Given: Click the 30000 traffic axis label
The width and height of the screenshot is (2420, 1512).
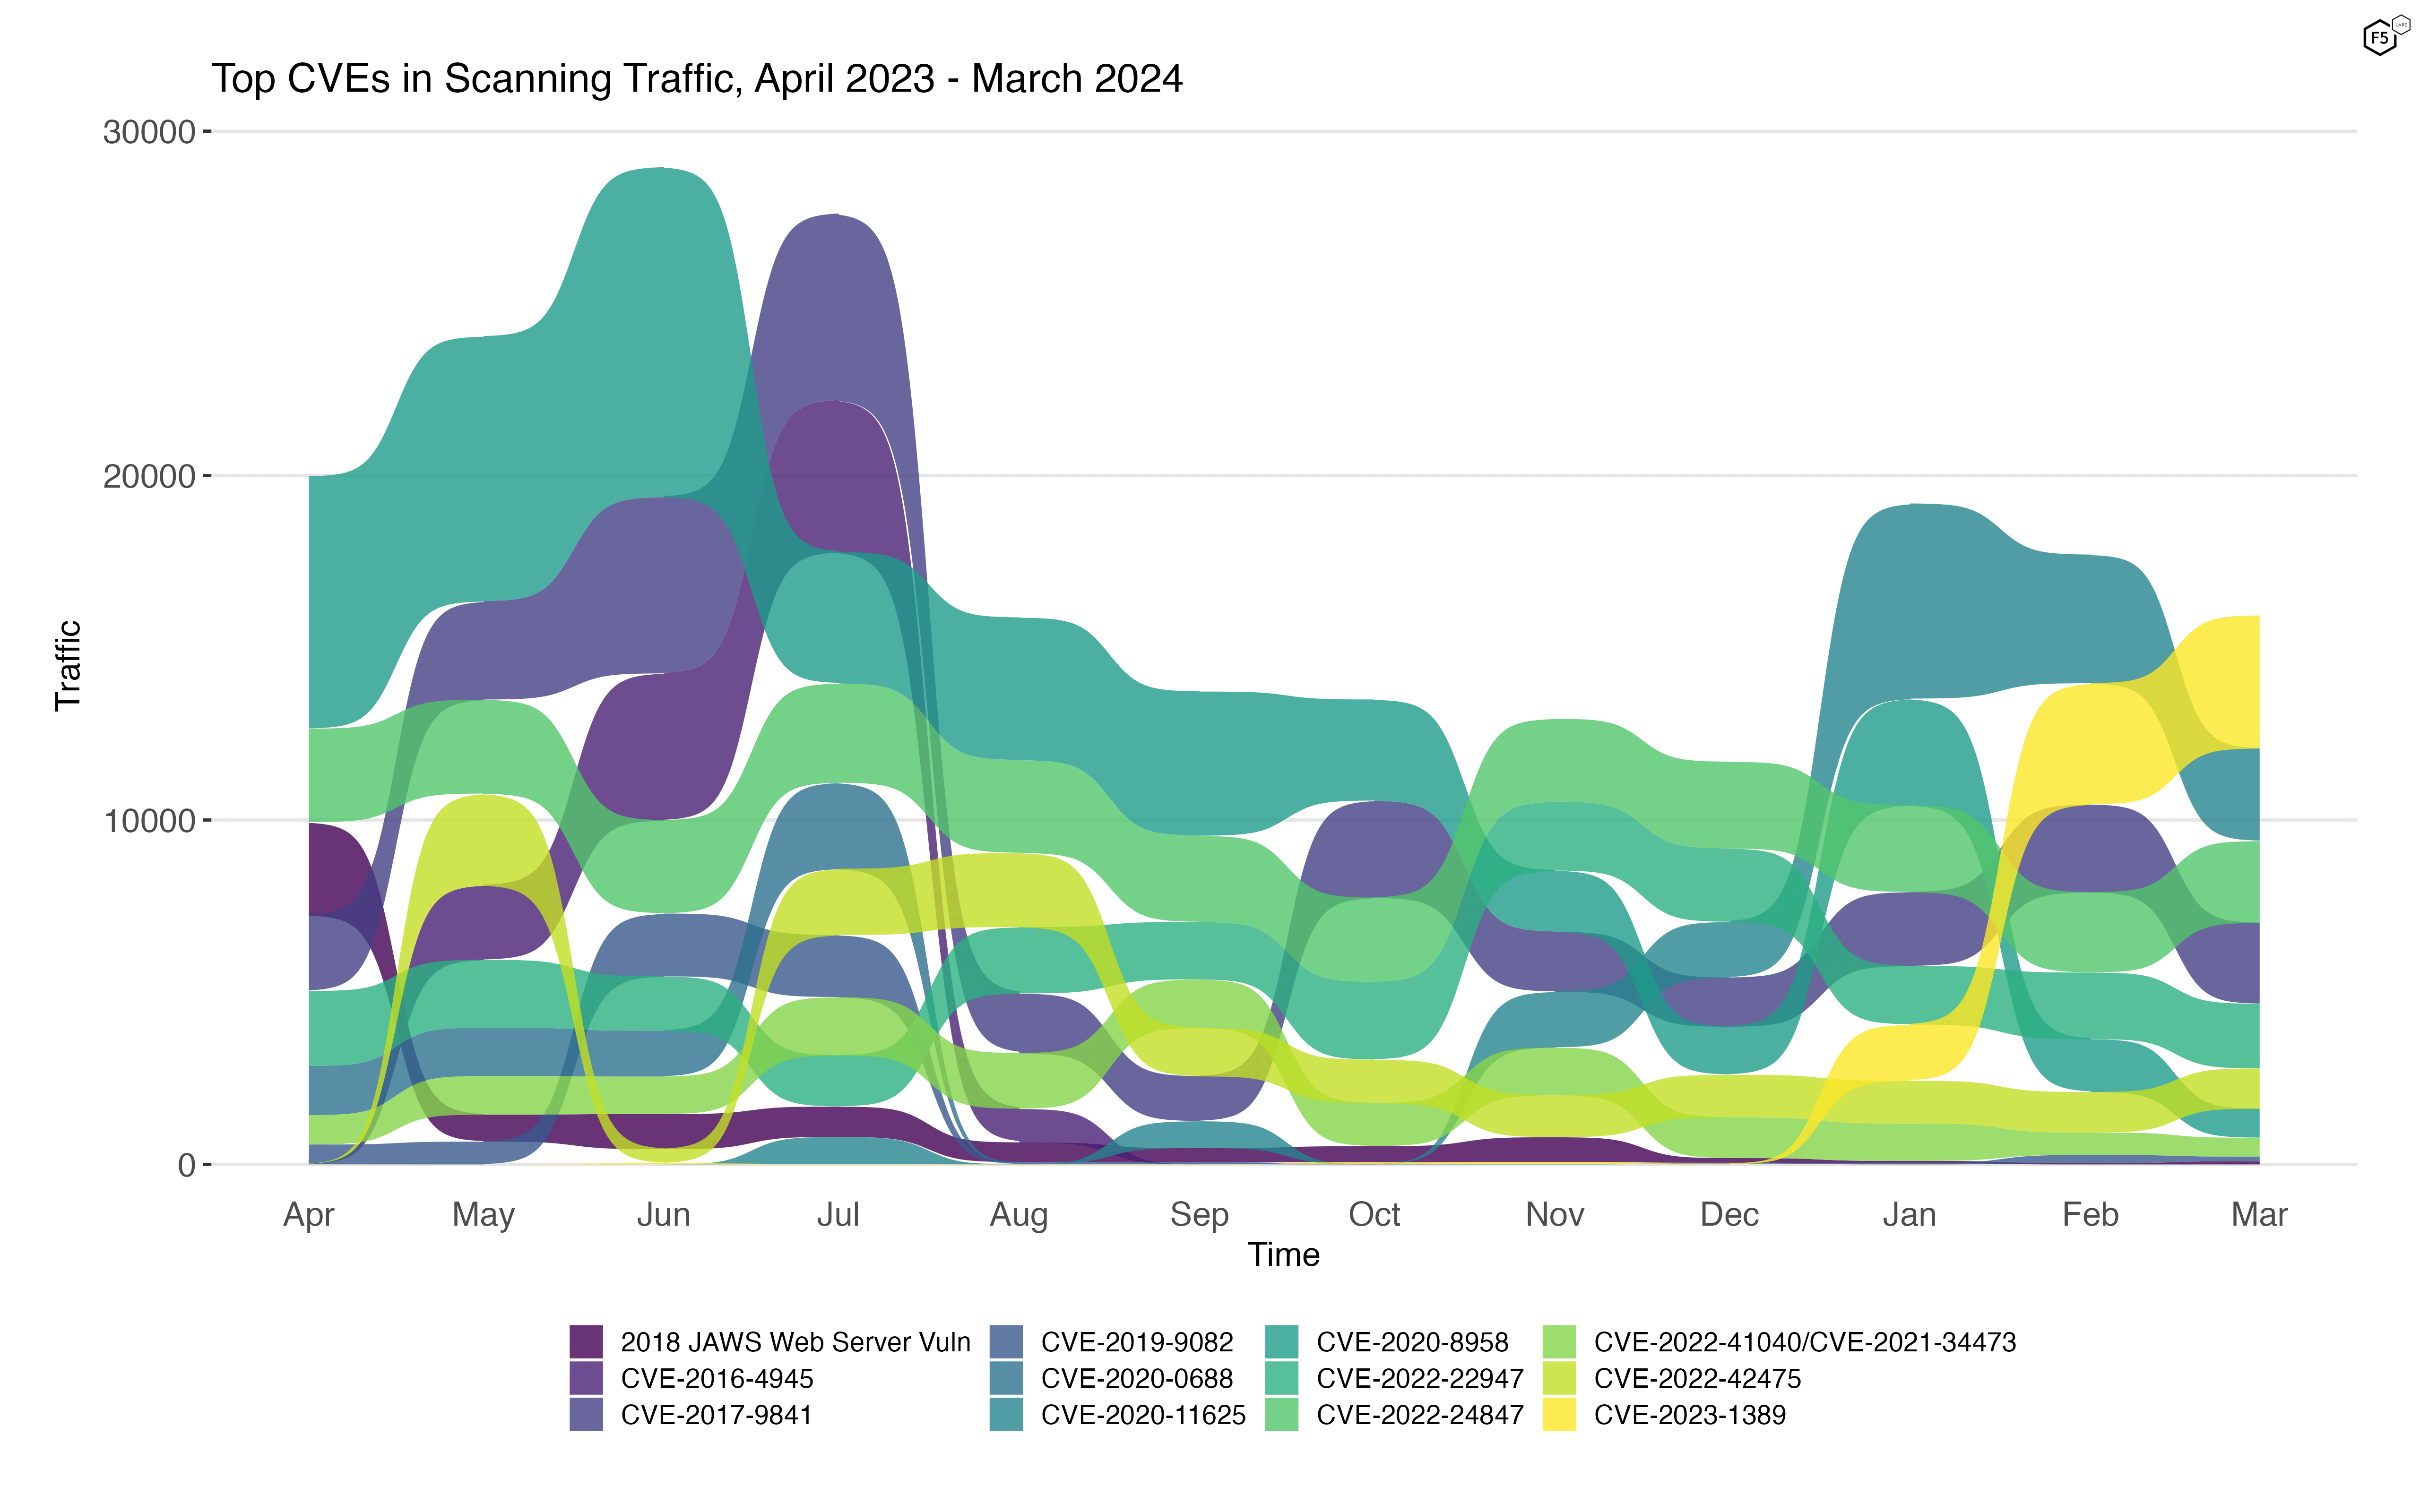Looking at the screenshot, I should pos(149,132).
